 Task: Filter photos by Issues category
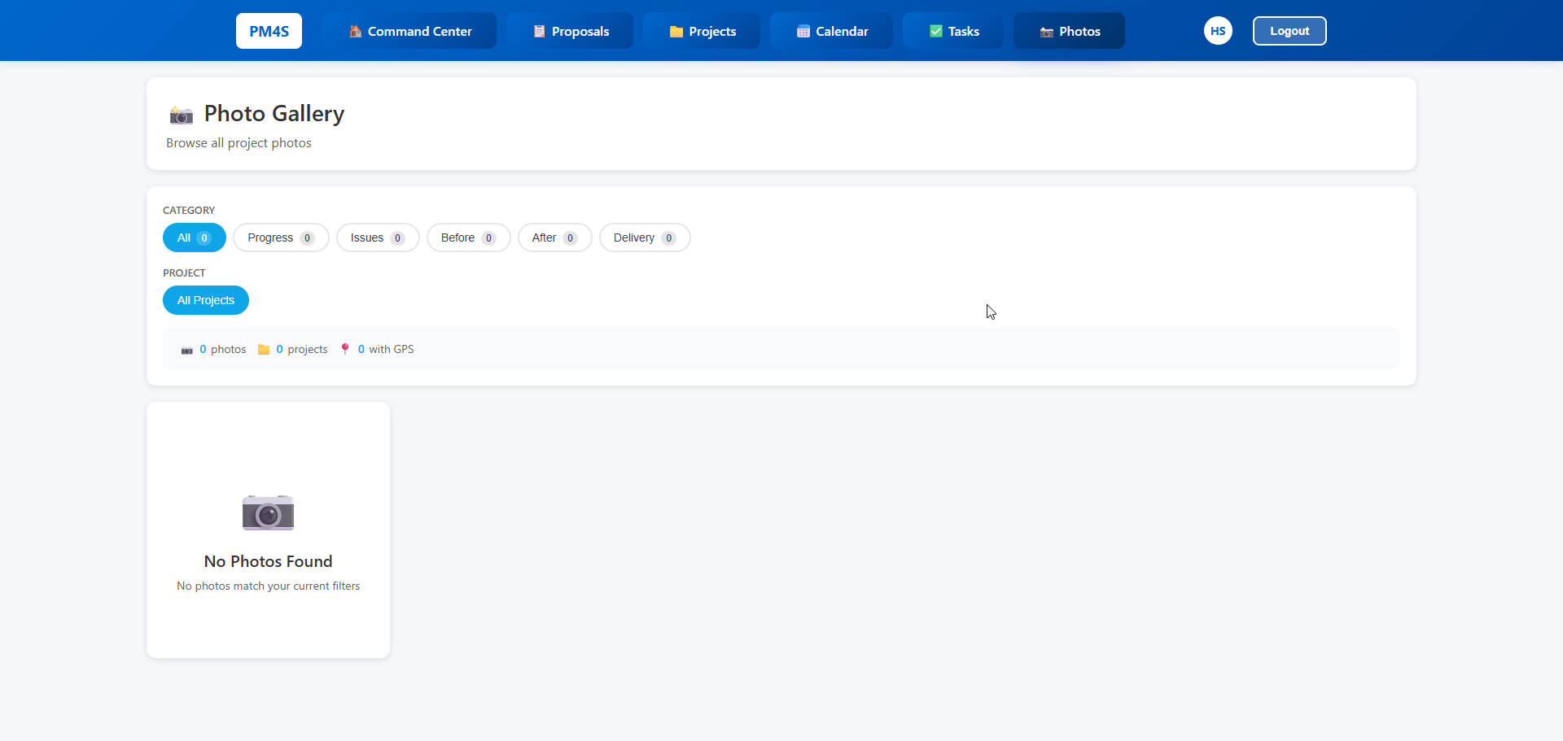coord(377,238)
